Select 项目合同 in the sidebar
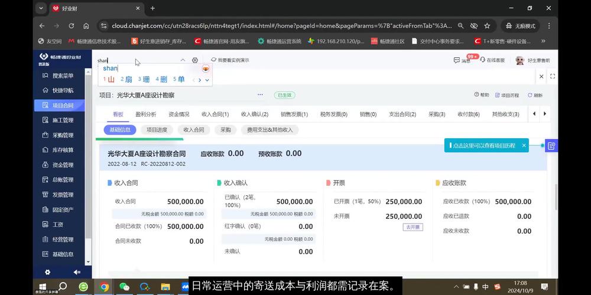This screenshot has height=295, width=591. point(59,106)
